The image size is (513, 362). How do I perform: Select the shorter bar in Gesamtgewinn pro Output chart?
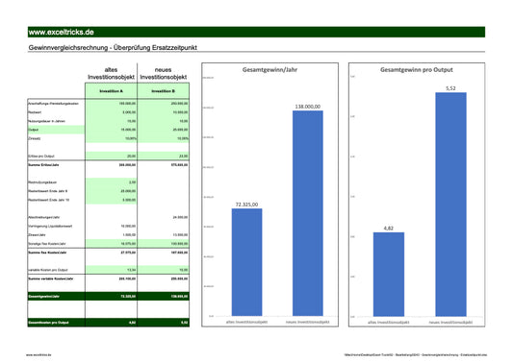pyautogui.click(x=389, y=275)
